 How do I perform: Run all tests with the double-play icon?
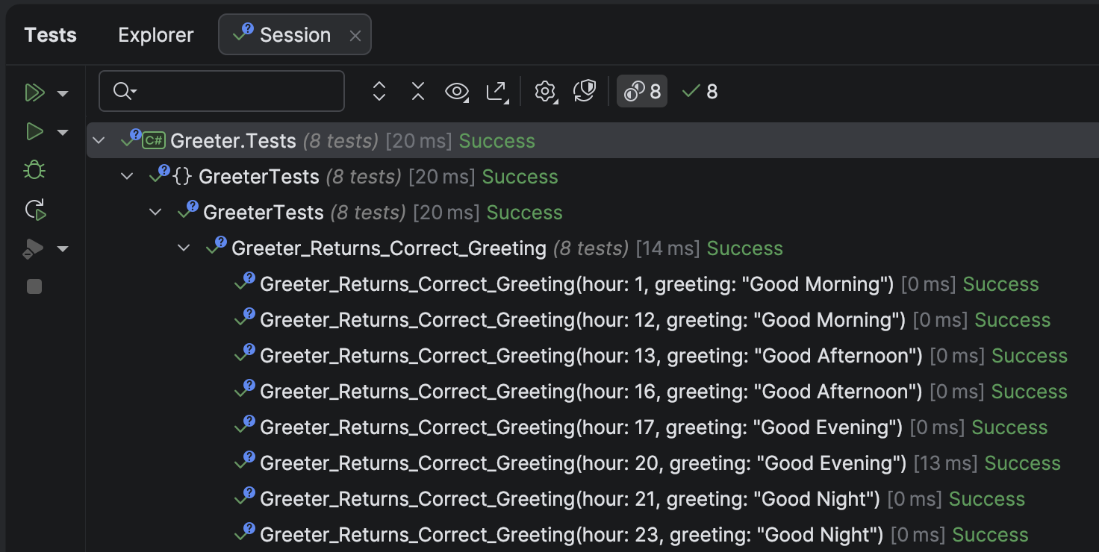point(34,92)
